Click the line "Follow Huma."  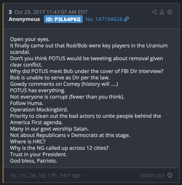coord(27,103)
